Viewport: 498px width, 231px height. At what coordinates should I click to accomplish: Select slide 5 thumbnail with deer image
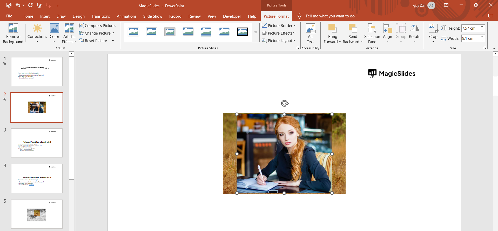[37, 214]
